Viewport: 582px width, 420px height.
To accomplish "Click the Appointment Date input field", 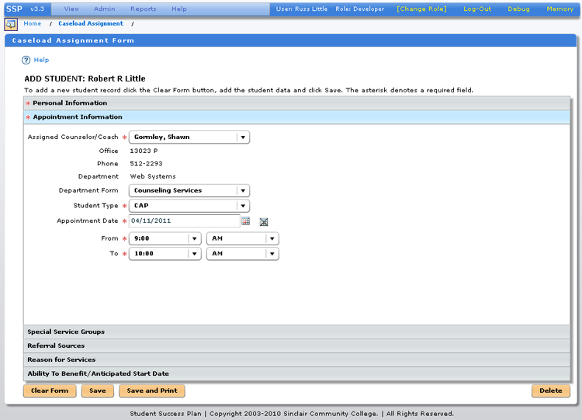I will click(x=184, y=221).
